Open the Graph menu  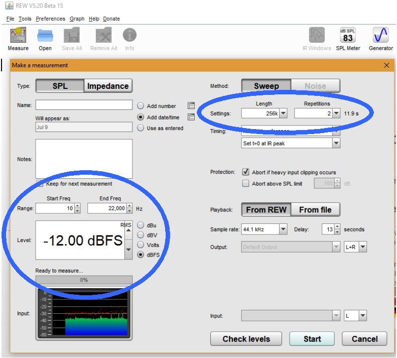click(x=77, y=19)
